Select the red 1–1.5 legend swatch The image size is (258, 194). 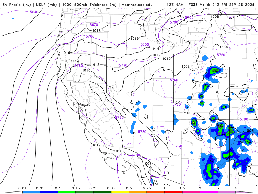(174, 192)
